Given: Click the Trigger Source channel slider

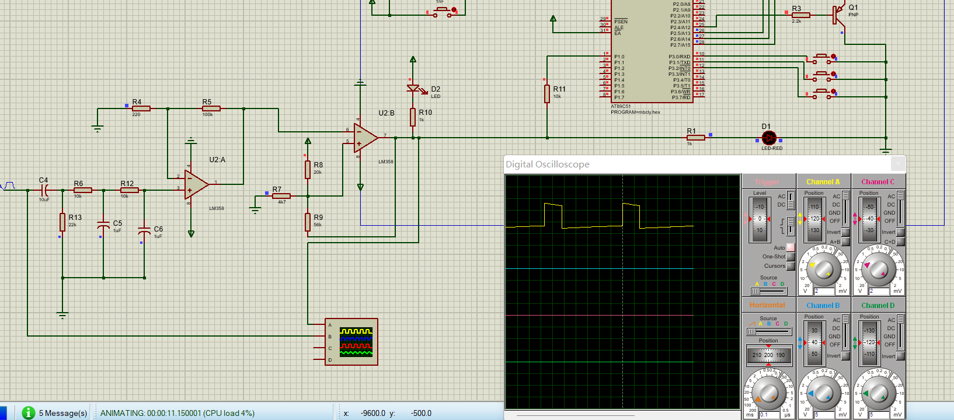Looking at the screenshot, I should (768, 290).
